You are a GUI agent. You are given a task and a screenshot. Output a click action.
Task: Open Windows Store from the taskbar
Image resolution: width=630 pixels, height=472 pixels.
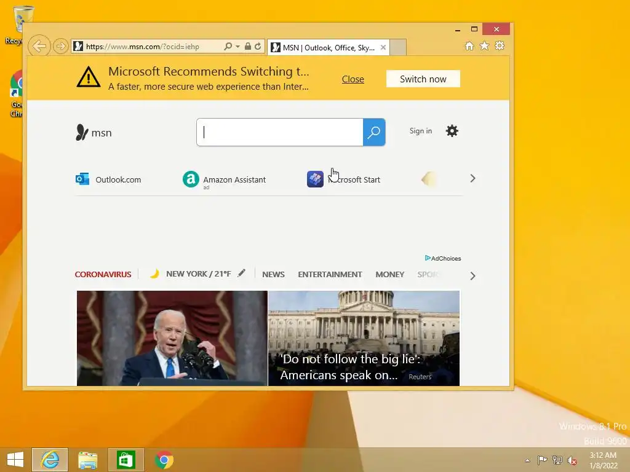126,460
